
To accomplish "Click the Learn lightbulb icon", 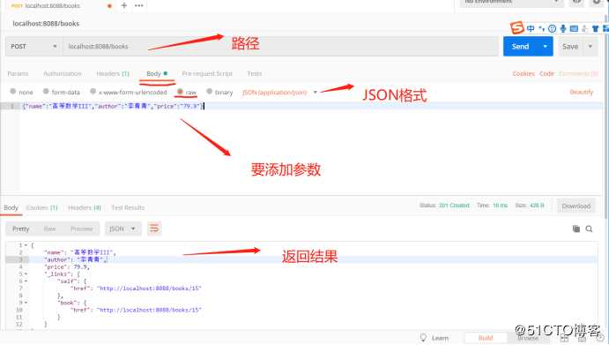I will click(x=423, y=338).
